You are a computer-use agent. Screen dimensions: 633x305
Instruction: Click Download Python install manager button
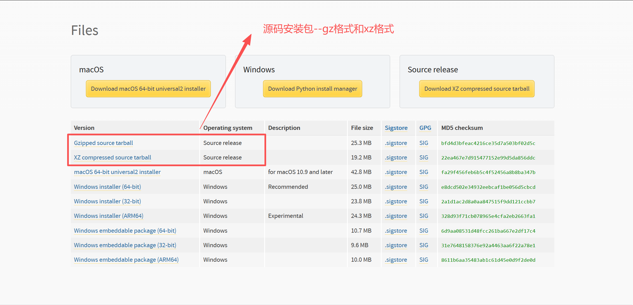[313, 89]
